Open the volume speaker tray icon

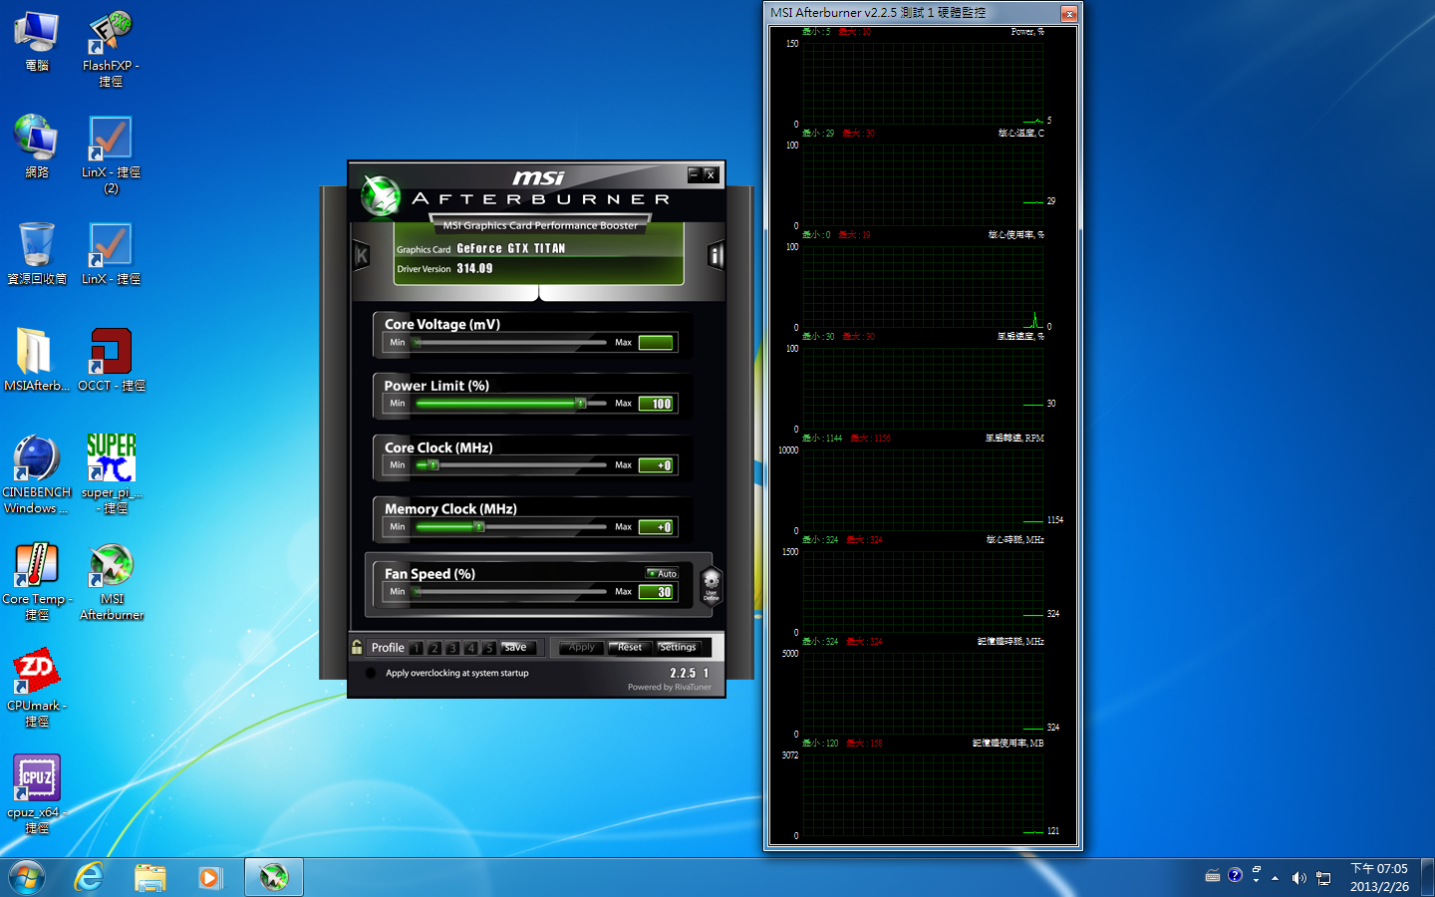coord(1298,878)
